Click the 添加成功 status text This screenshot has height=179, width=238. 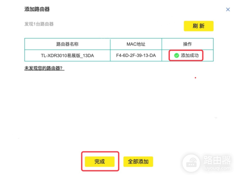pyautogui.click(x=190, y=55)
